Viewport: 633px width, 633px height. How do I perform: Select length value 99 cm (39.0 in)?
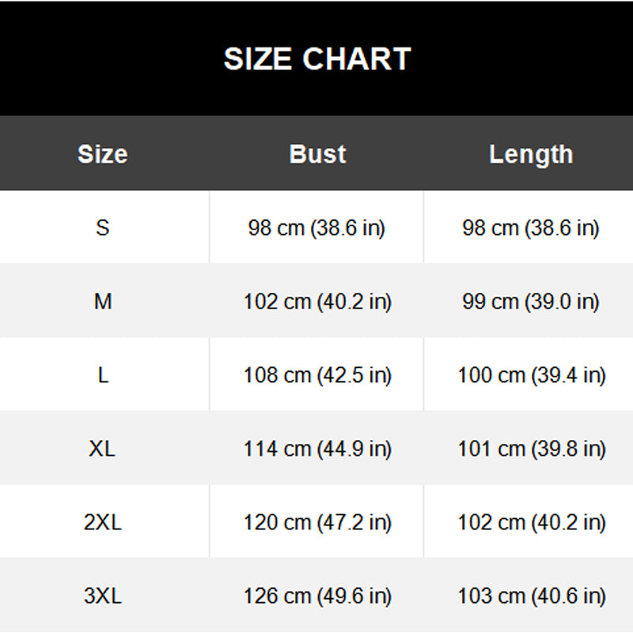tap(531, 301)
